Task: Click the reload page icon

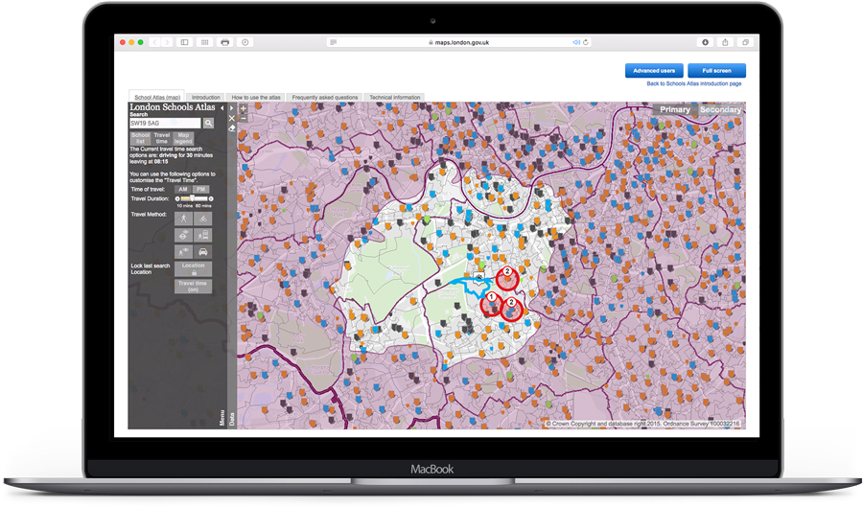Action: click(586, 42)
